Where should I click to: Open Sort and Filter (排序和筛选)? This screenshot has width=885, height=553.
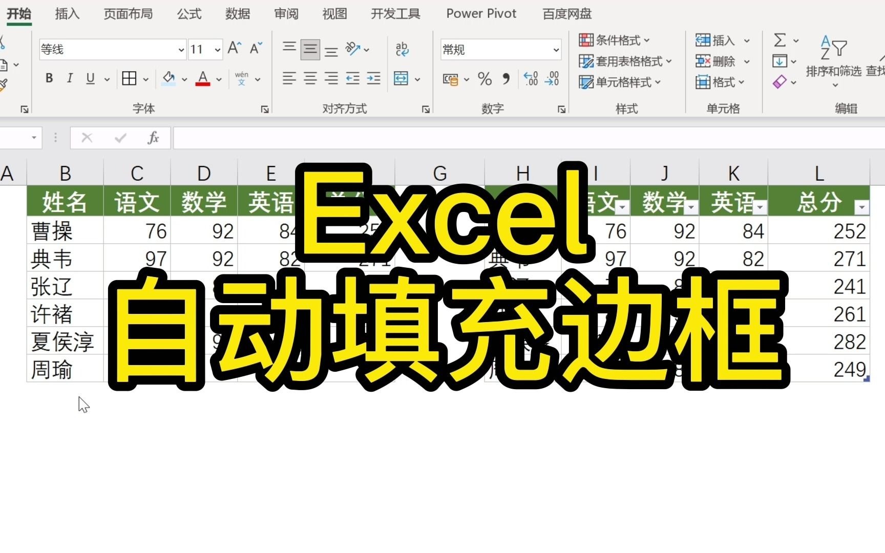click(x=834, y=60)
